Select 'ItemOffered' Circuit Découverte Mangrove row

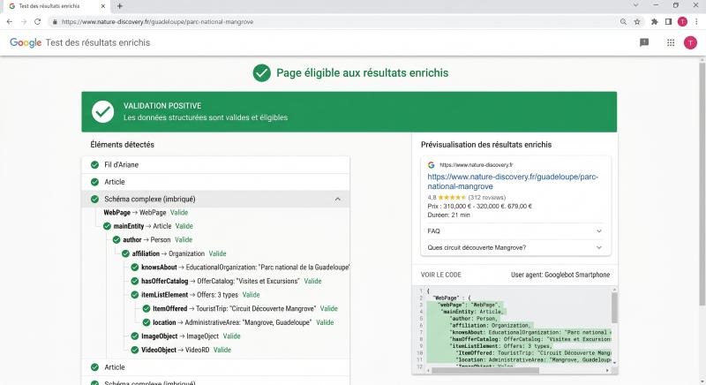tap(240, 308)
